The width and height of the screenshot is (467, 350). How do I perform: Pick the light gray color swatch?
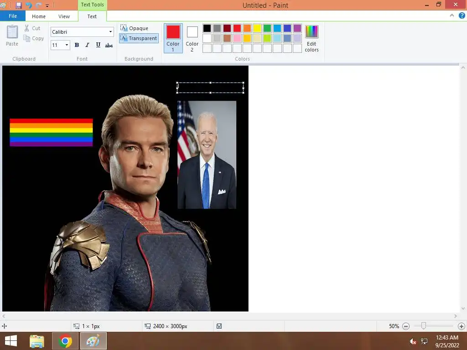coord(217,38)
